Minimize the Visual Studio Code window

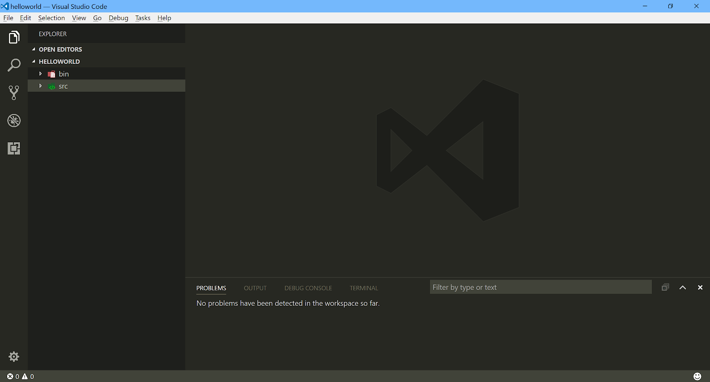tap(645, 6)
